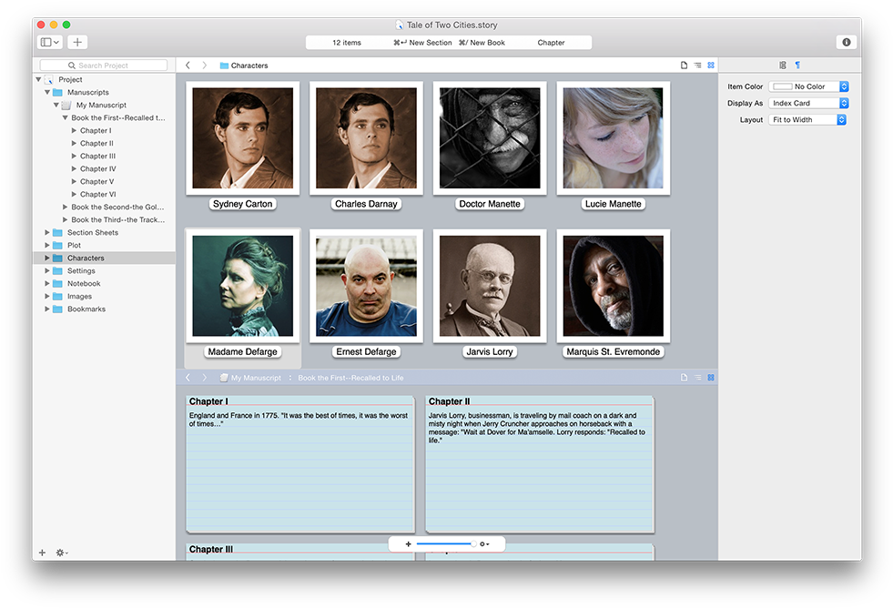The height and width of the screenshot is (608, 893).
Task: Click Chapter in the toolbar status bar
Action: (551, 43)
